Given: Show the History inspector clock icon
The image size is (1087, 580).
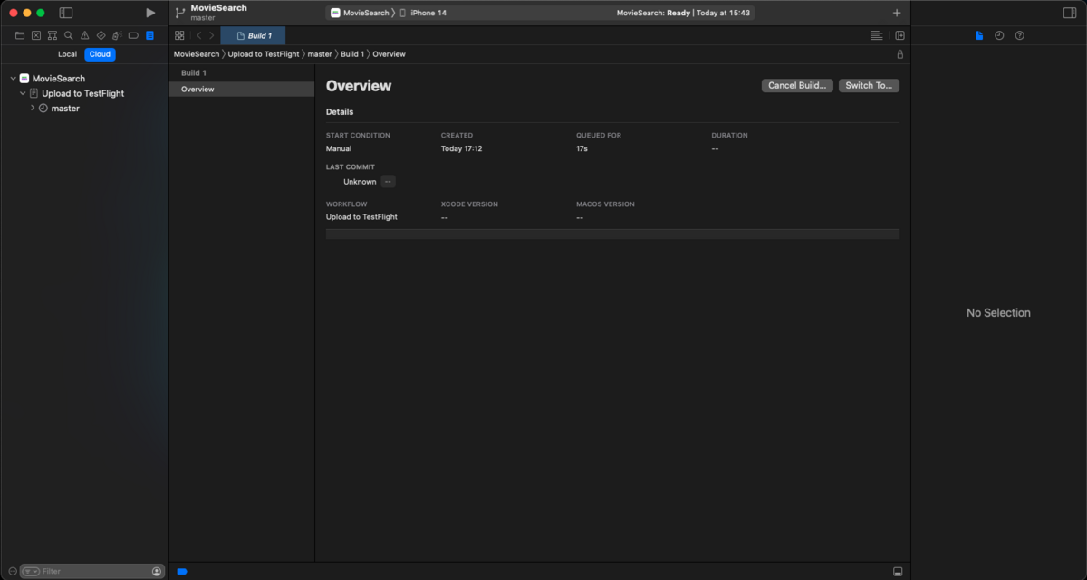Looking at the screenshot, I should pyautogui.click(x=999, y=35).
